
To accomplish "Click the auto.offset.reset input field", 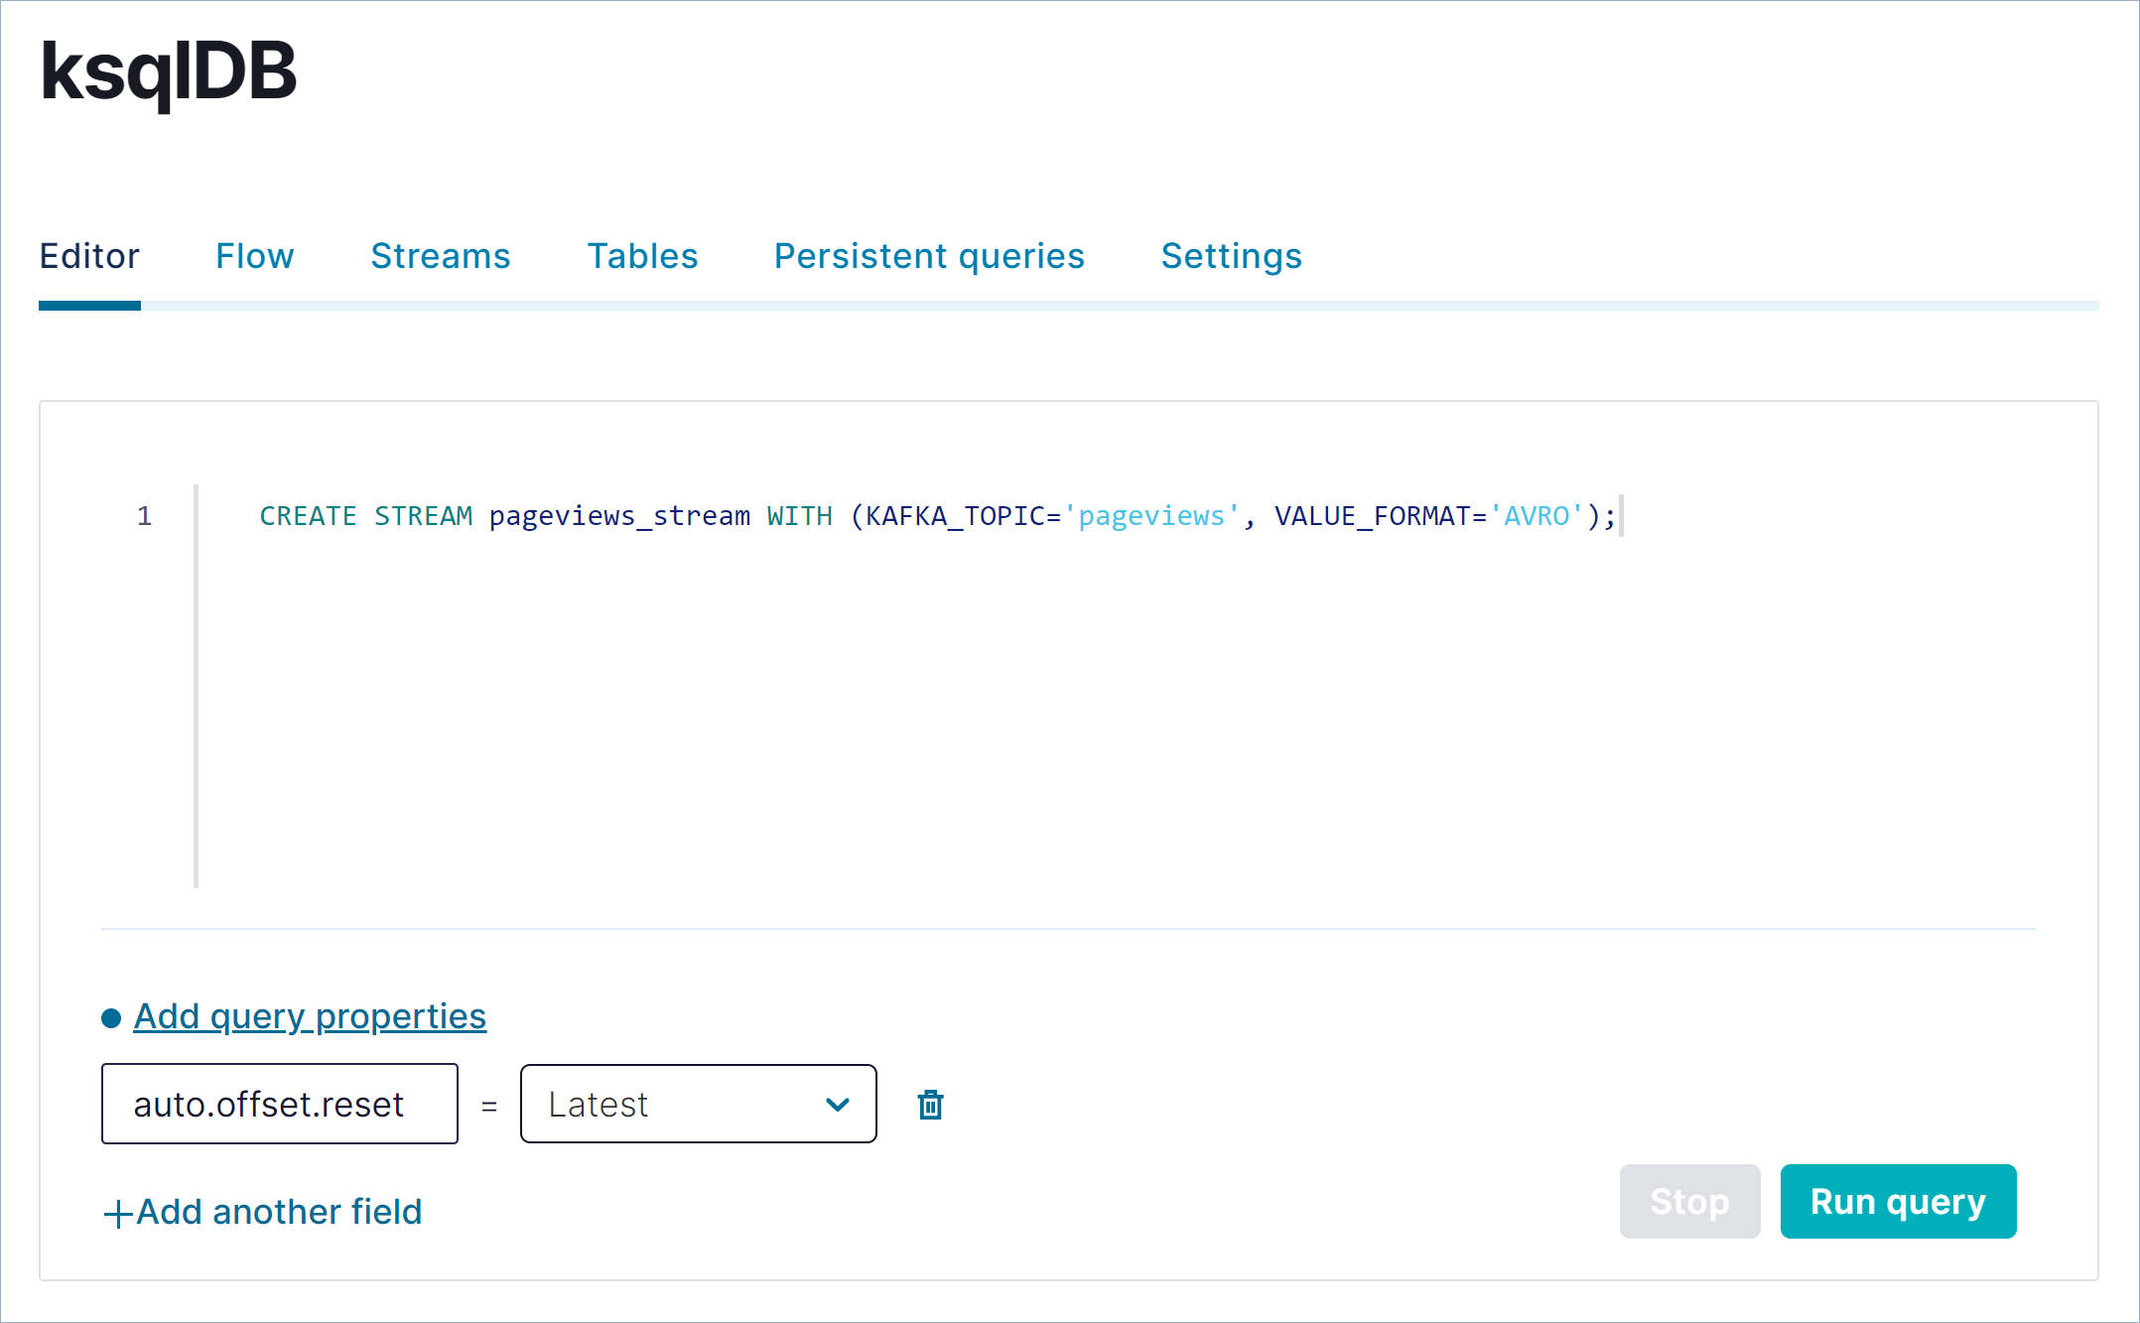I will 280,1103.
